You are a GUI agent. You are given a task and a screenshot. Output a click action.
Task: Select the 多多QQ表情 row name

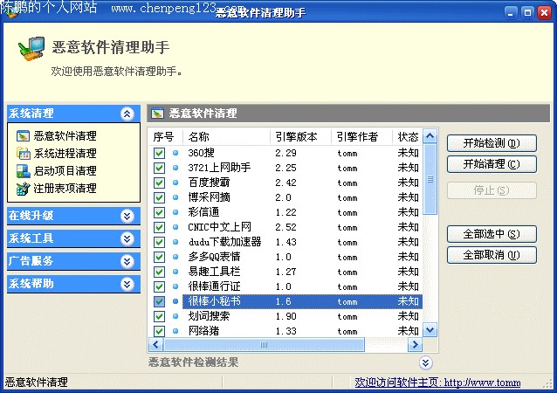click(x=214, y=257)
